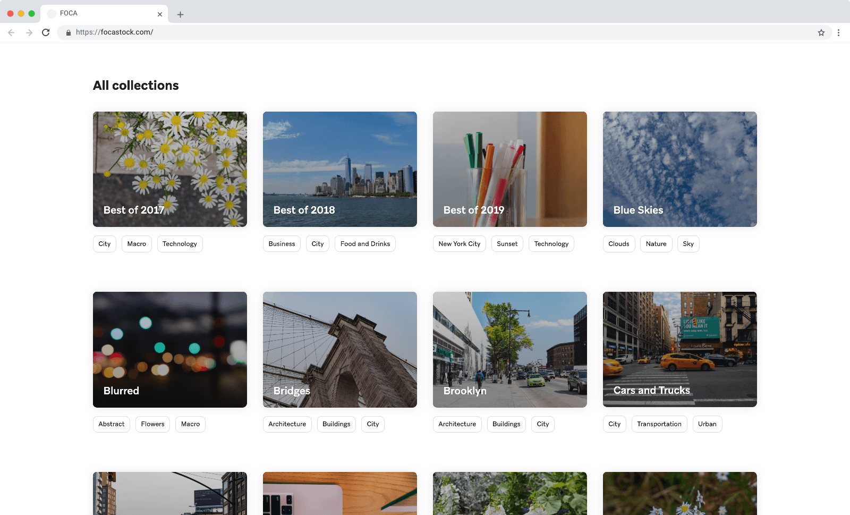Reload the page with refresh icon
This screenshot has height=515, width=850.
tap(46, 32)
